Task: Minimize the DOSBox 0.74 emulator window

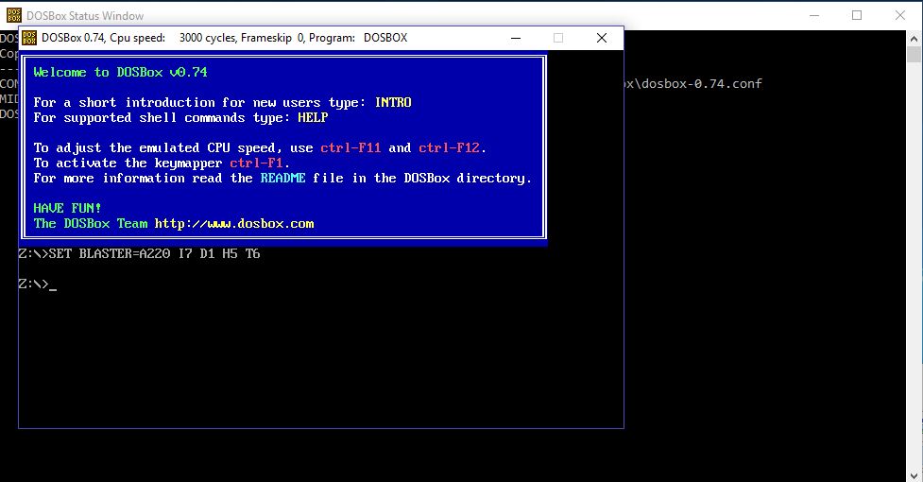Action: pyautogui.click(x=516, y=38)
